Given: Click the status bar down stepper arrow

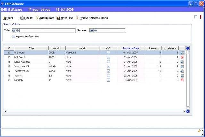Looking at the screenshot, I should (202, 134).
